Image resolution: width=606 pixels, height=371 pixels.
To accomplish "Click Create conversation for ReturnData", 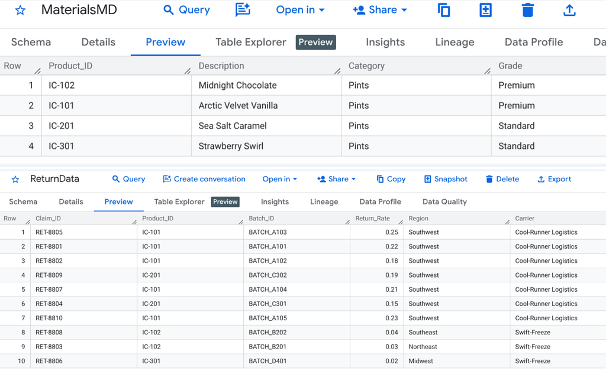I will click(204, 179).
